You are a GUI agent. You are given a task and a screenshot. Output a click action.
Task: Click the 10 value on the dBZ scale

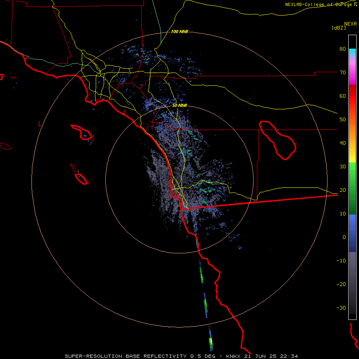(x=343, y=214)
